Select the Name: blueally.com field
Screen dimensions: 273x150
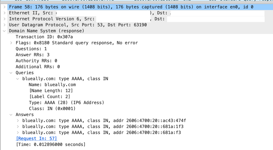52,85
